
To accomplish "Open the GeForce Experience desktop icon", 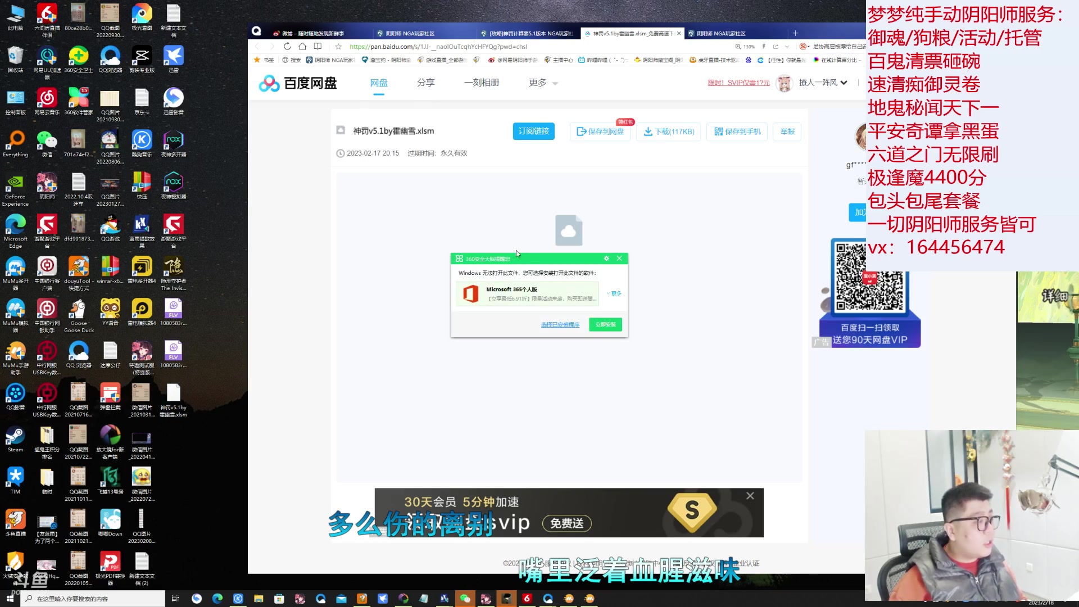I will click(15, 189).
